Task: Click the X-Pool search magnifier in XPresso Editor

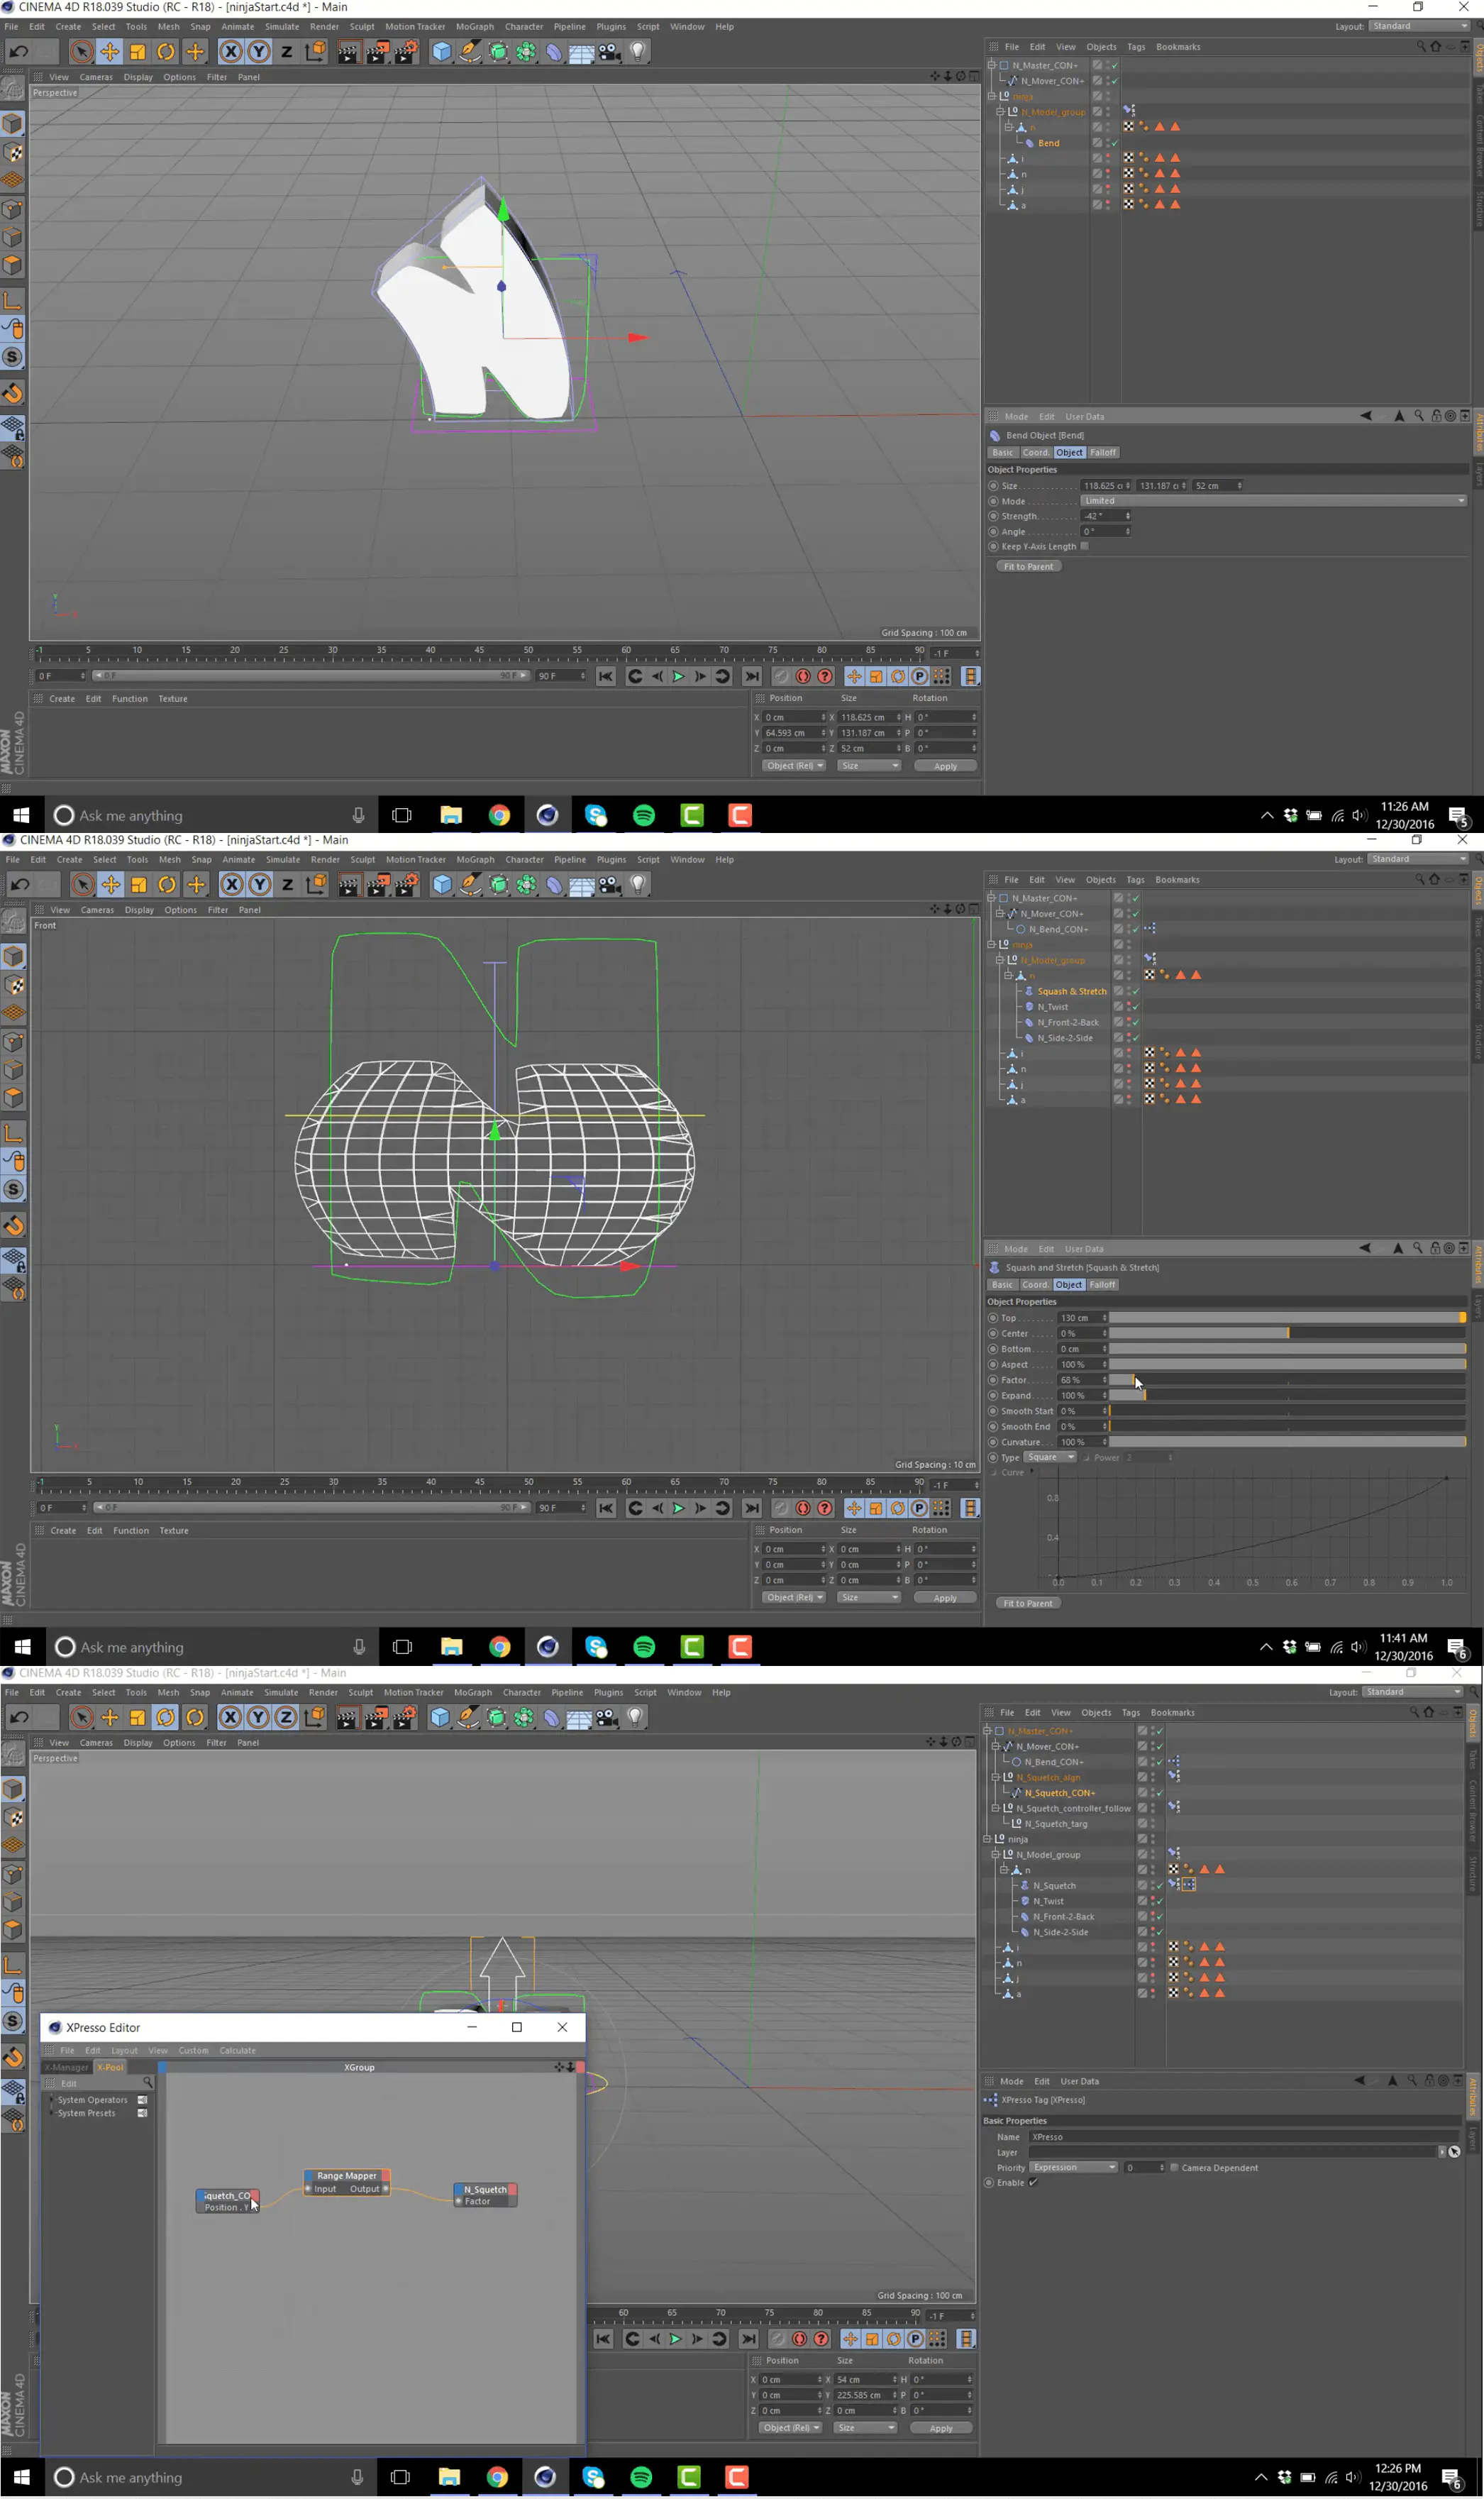Action: click(147, 2083)
